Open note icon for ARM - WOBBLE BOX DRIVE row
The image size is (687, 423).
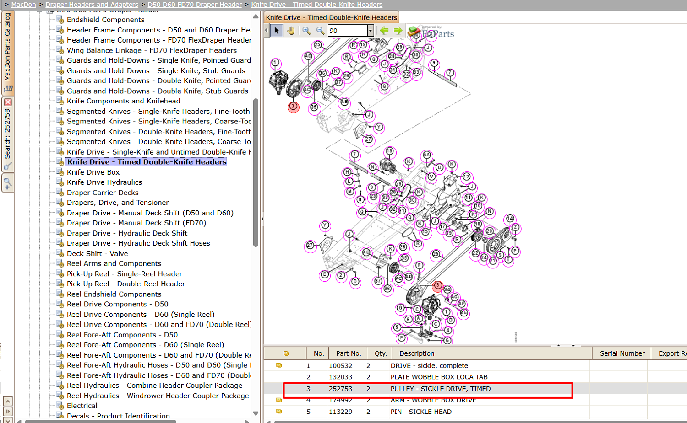tap(279, 400)
